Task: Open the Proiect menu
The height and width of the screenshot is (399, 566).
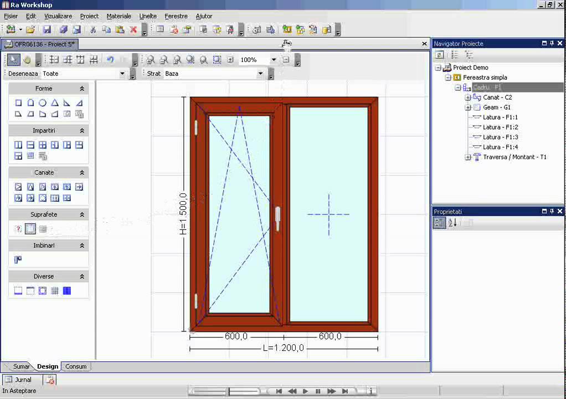Action: point(89,16)
